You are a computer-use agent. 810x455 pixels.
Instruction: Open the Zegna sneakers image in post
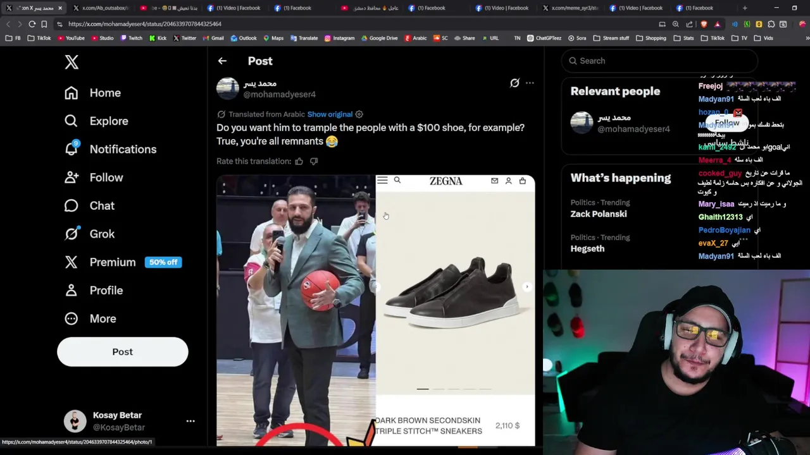click(x=455, y=310)
